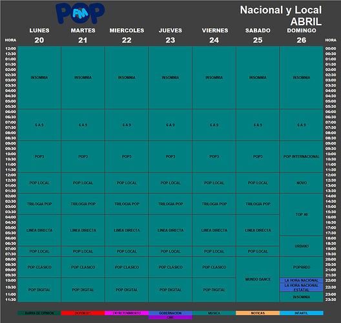Click POP DIGITAL on VIERNES 24
This screenshot has height=323, width=341.
click(x=214, y=289)
